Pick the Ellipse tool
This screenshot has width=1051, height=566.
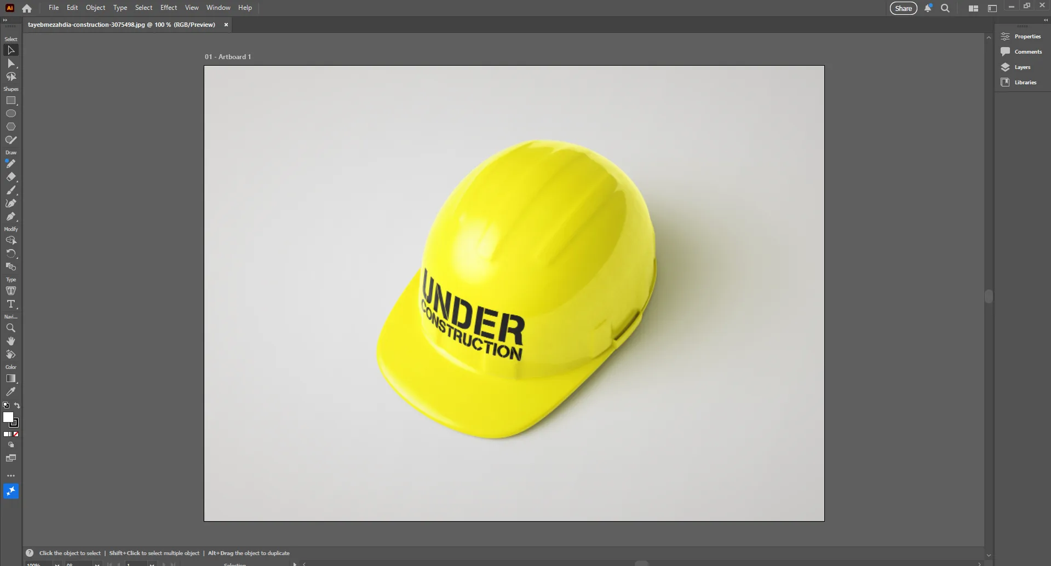coord(11,114)
